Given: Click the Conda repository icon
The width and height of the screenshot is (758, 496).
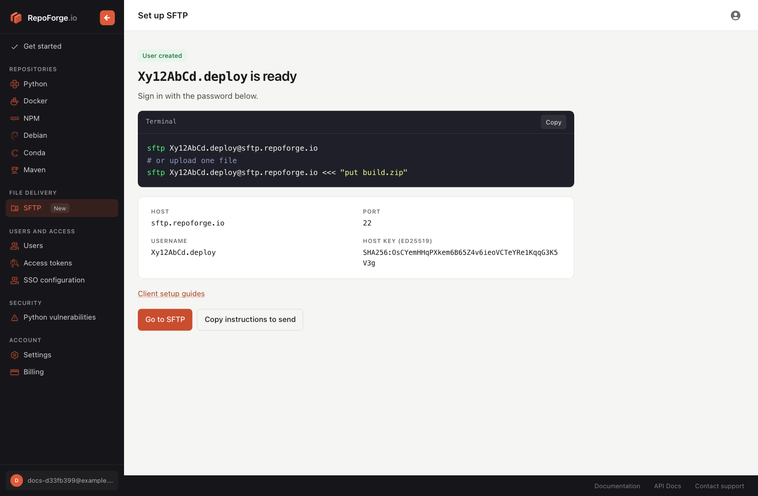Looking at the screenshot, I should click(15, 153).
